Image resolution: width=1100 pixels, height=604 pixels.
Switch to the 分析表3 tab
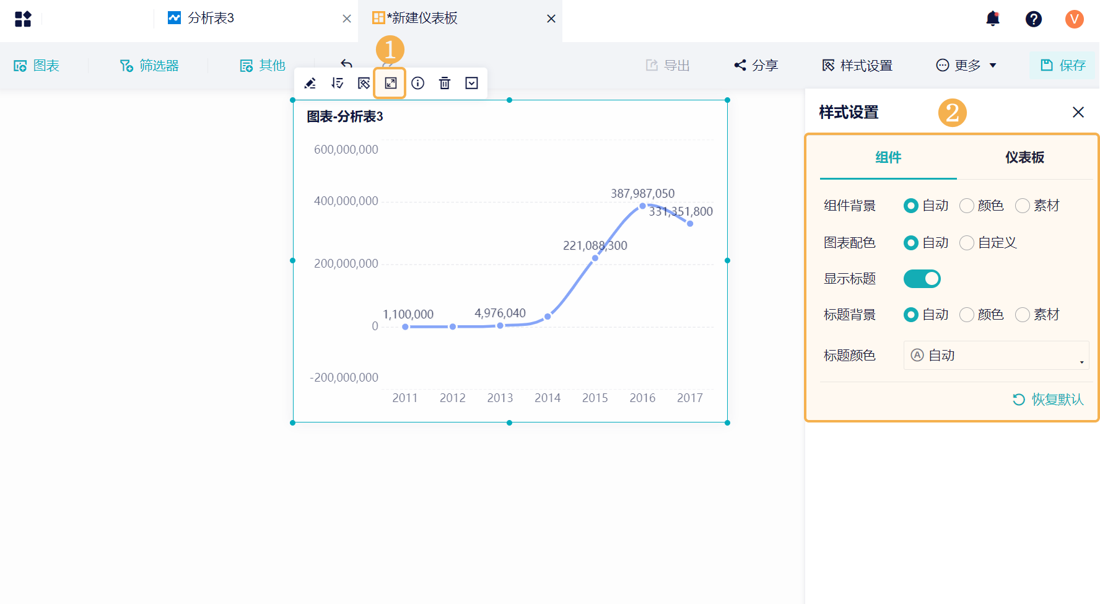click(211, 19)
